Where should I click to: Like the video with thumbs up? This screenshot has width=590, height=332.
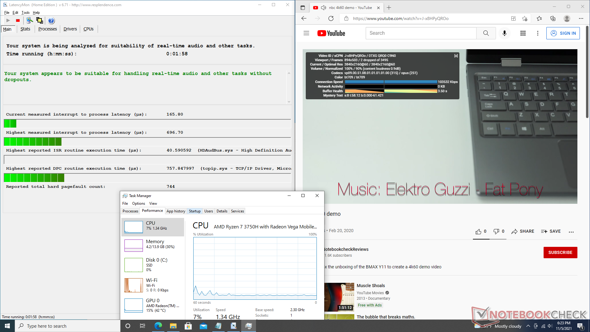(481, 231)
